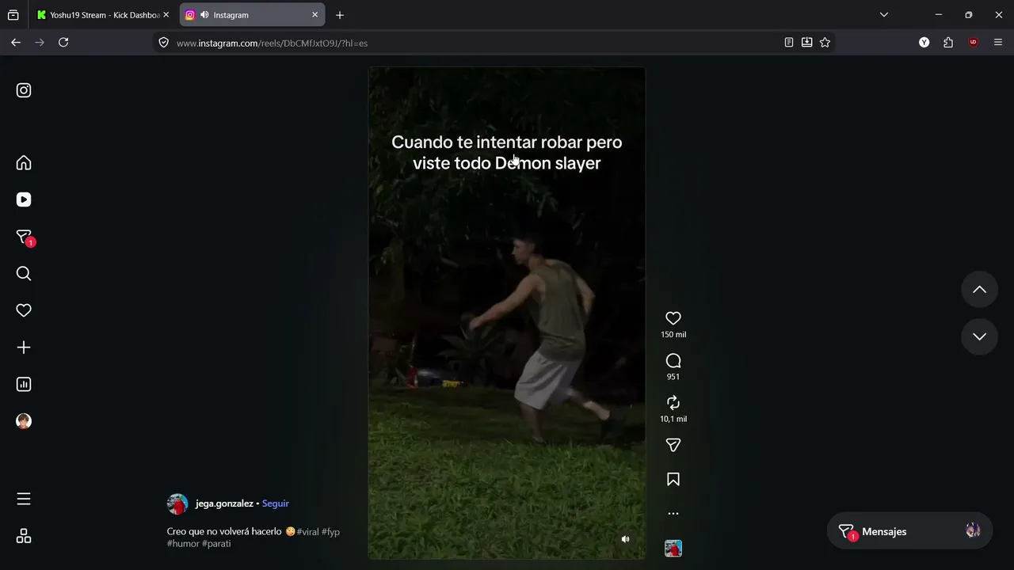Click the 10,1 mil reposts count
Viewport: 1014px width, 570px height.
coord(673,419)
